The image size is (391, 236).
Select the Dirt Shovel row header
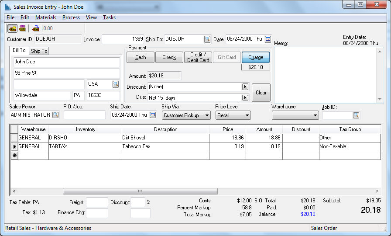(14, 138)
